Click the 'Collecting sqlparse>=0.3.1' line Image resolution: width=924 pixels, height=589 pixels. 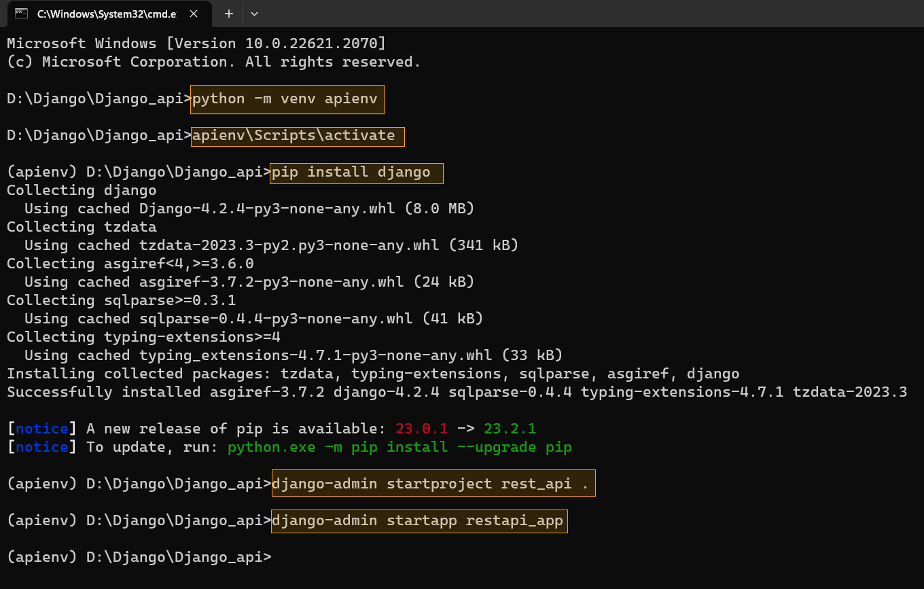[x=122, y=300]
